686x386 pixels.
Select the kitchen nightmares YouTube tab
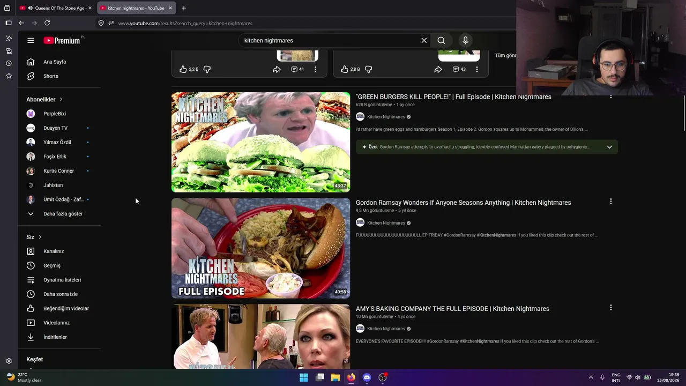[137, 8]
